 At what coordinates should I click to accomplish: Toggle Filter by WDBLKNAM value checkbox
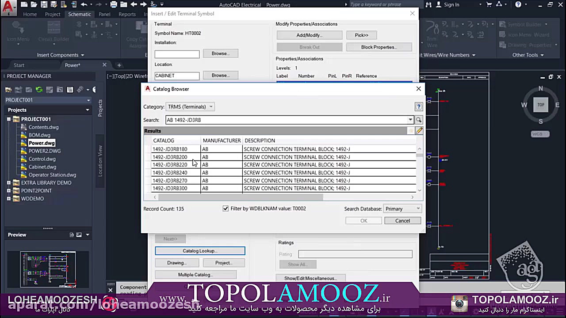point(226,208)
